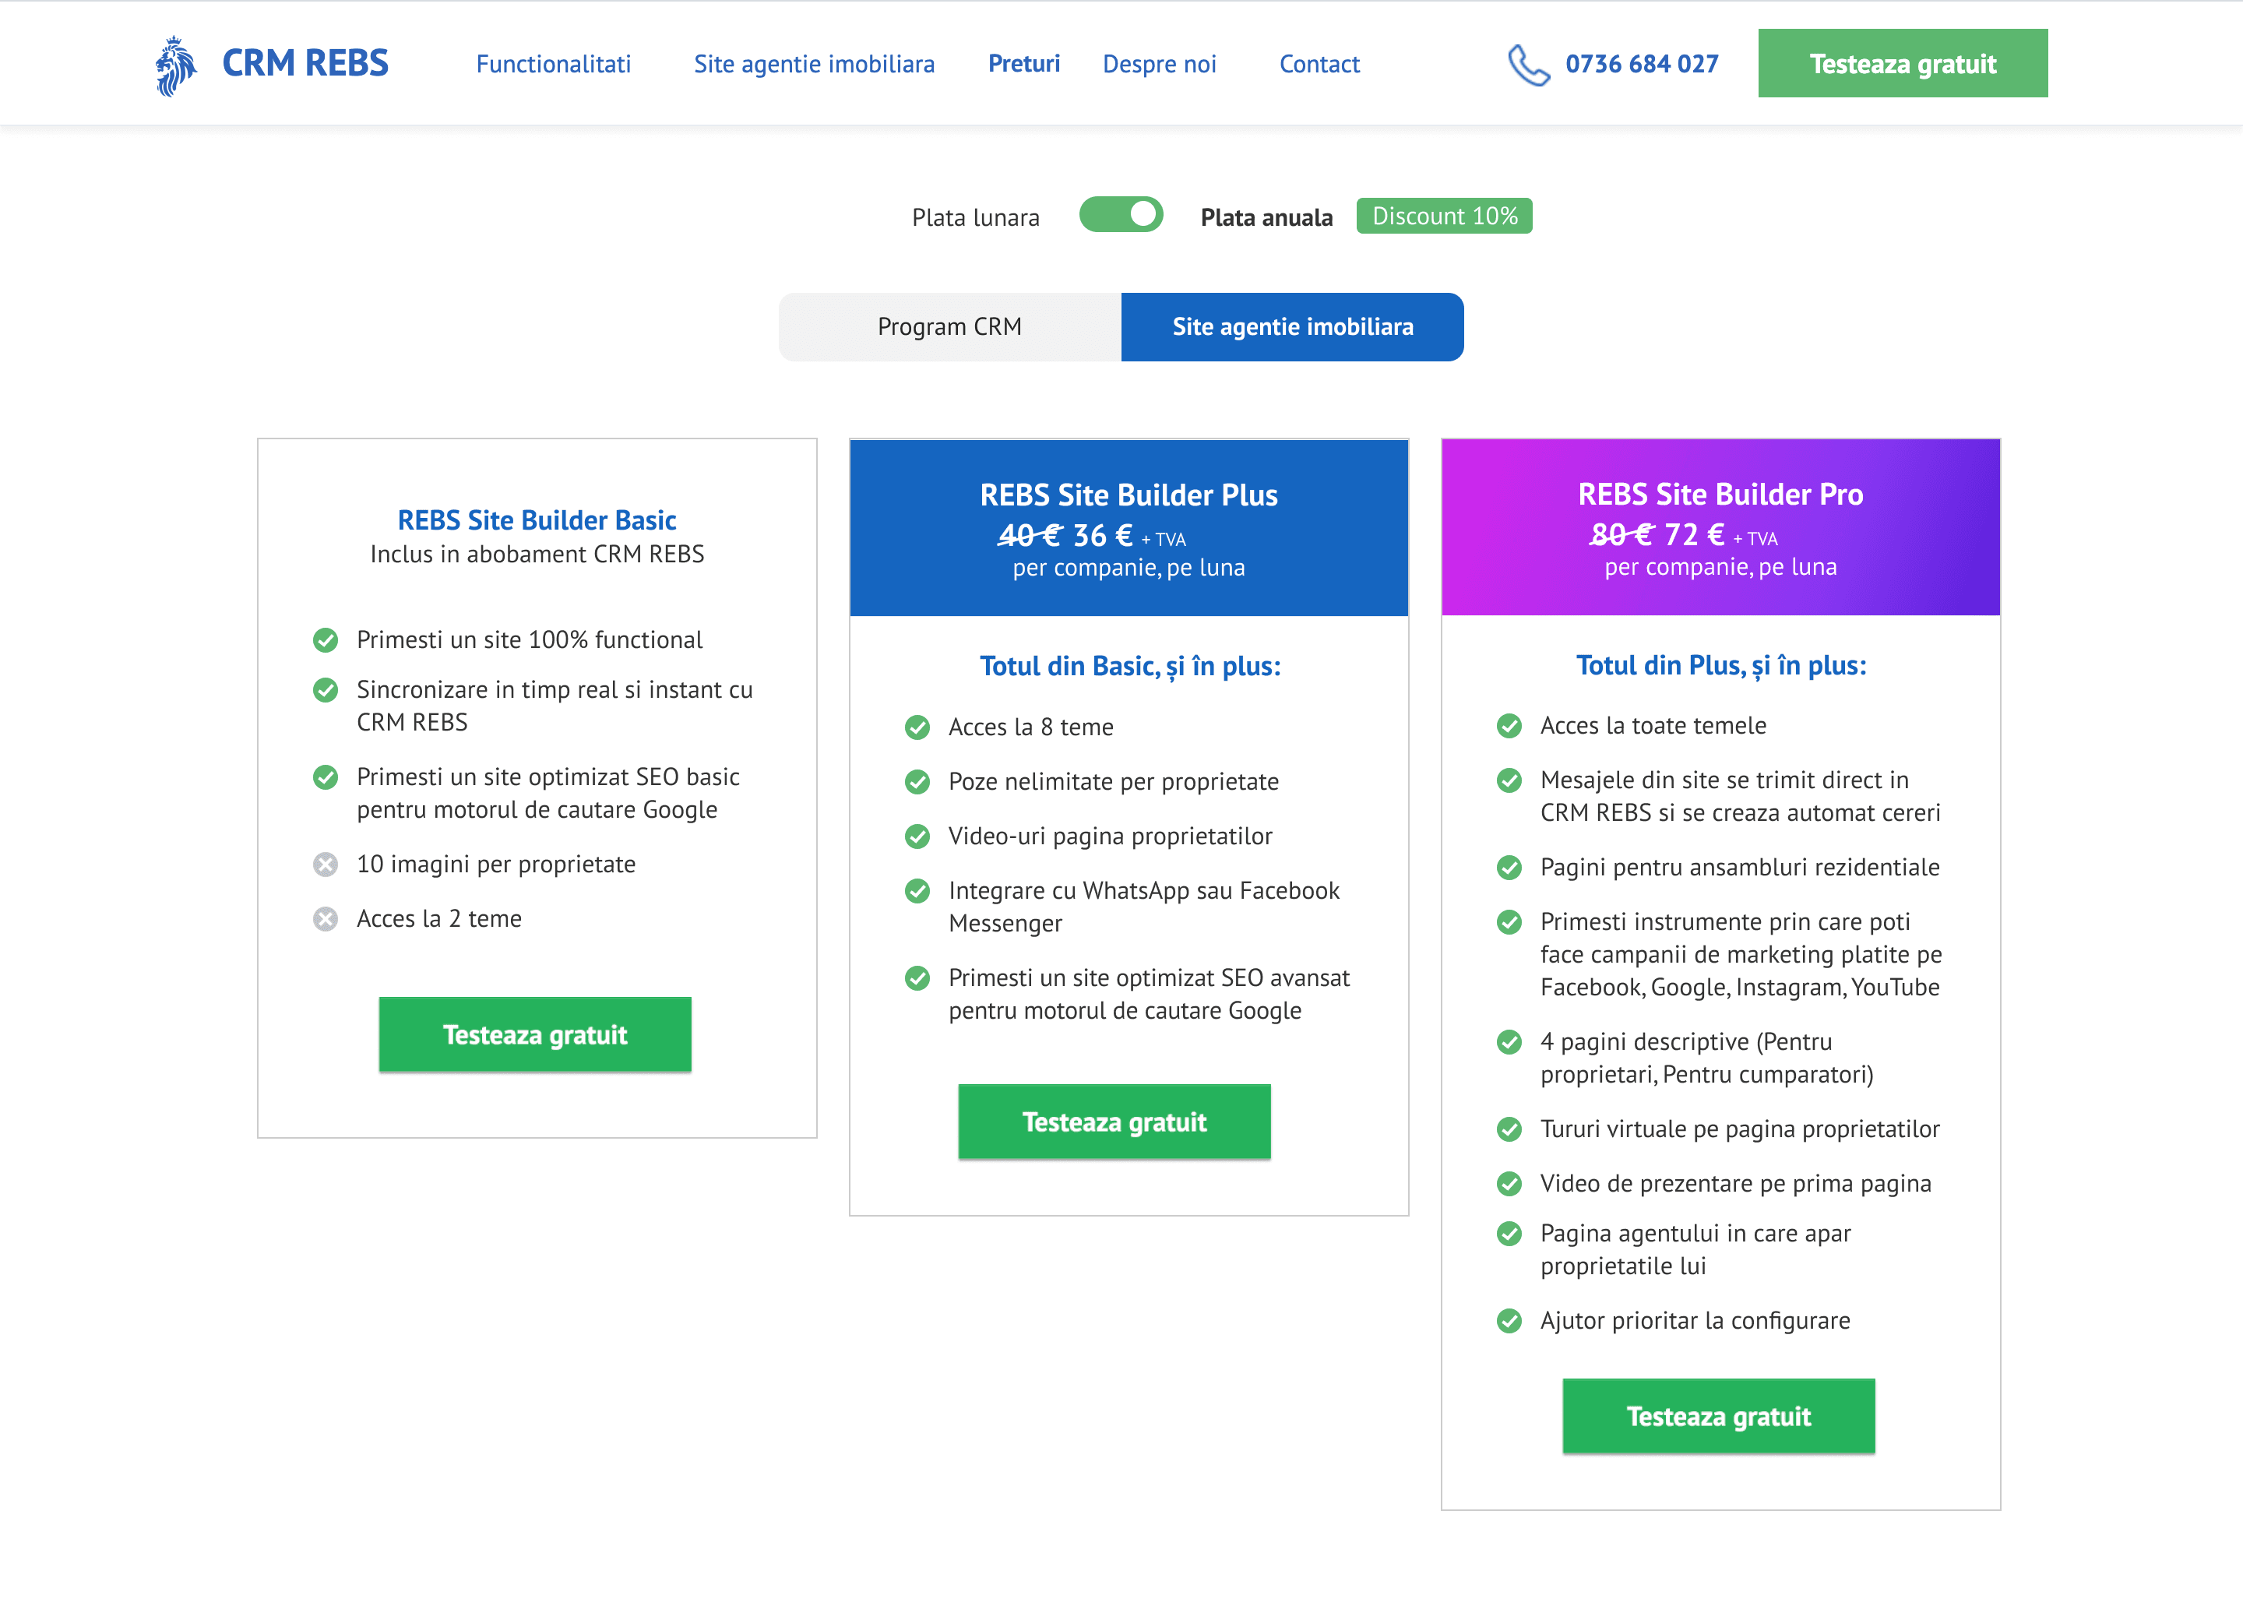The width and height of the screenshot is (2243, 1620).
Task: Click the 'Plata anuala' label
Action: [x=1266, y=217]
